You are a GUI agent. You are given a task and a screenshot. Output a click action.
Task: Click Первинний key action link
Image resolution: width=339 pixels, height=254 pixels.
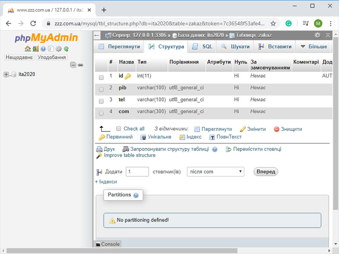tap(116, 137)
